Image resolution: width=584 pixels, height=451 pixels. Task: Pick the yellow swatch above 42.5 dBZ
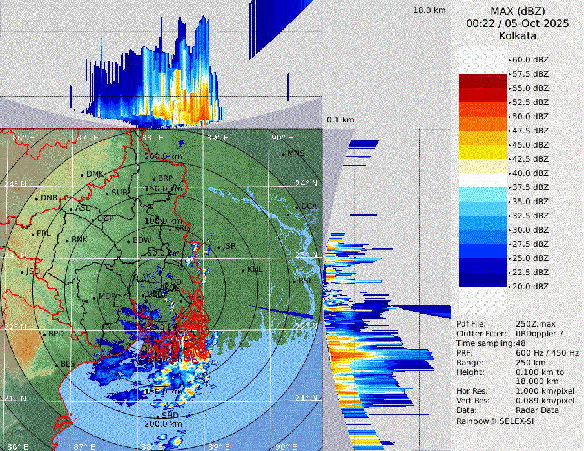coord(483,152)
